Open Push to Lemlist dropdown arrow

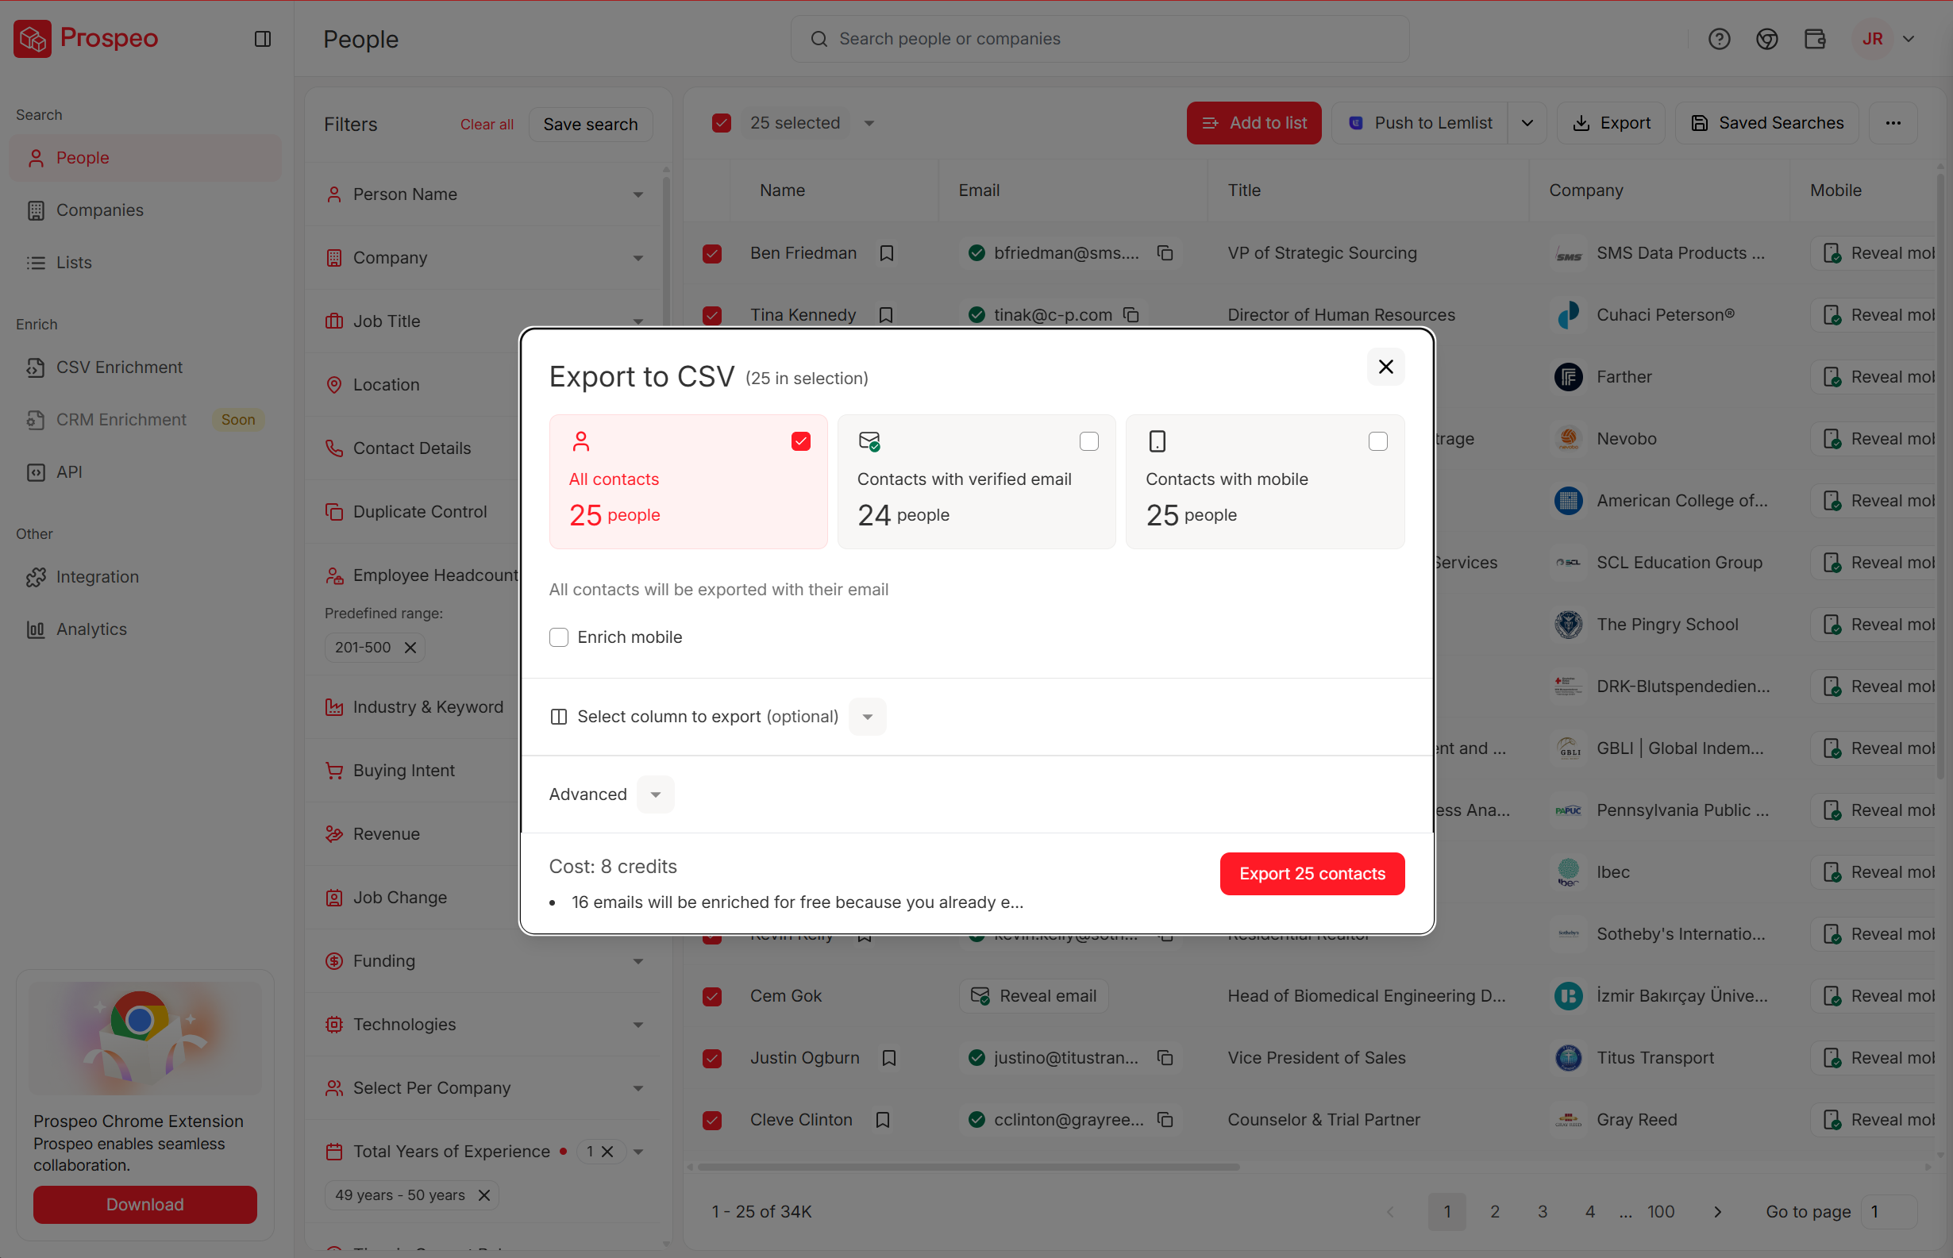click(1527, 123)
